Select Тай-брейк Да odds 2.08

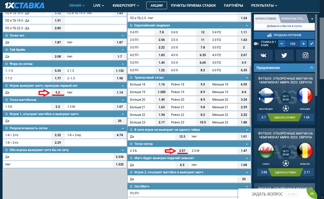(x=58, y=56)
